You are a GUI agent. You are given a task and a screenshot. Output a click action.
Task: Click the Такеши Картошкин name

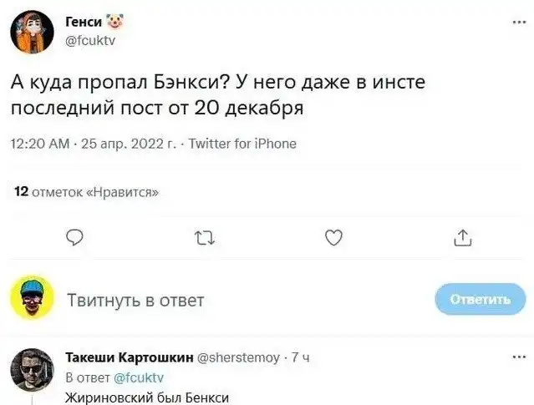click(x=129, y=357)
